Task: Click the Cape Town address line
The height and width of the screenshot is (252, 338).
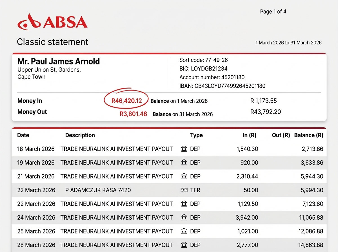Action: (31, 77)
